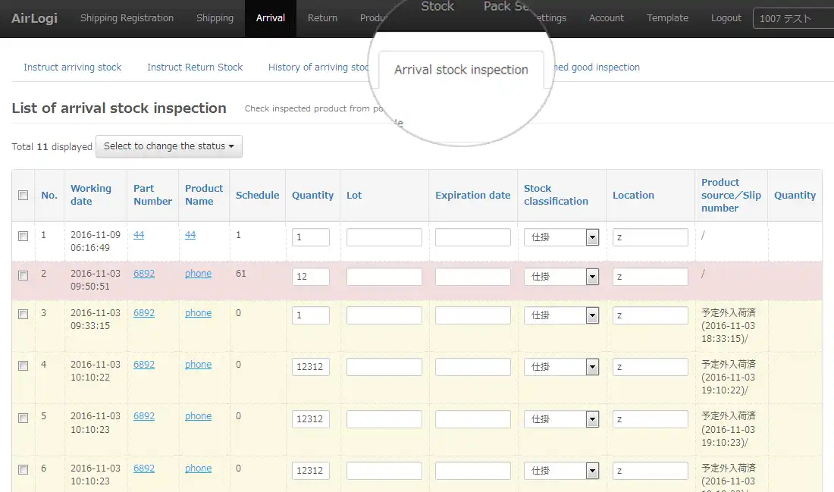Click part number 44 link

(139, 234)
